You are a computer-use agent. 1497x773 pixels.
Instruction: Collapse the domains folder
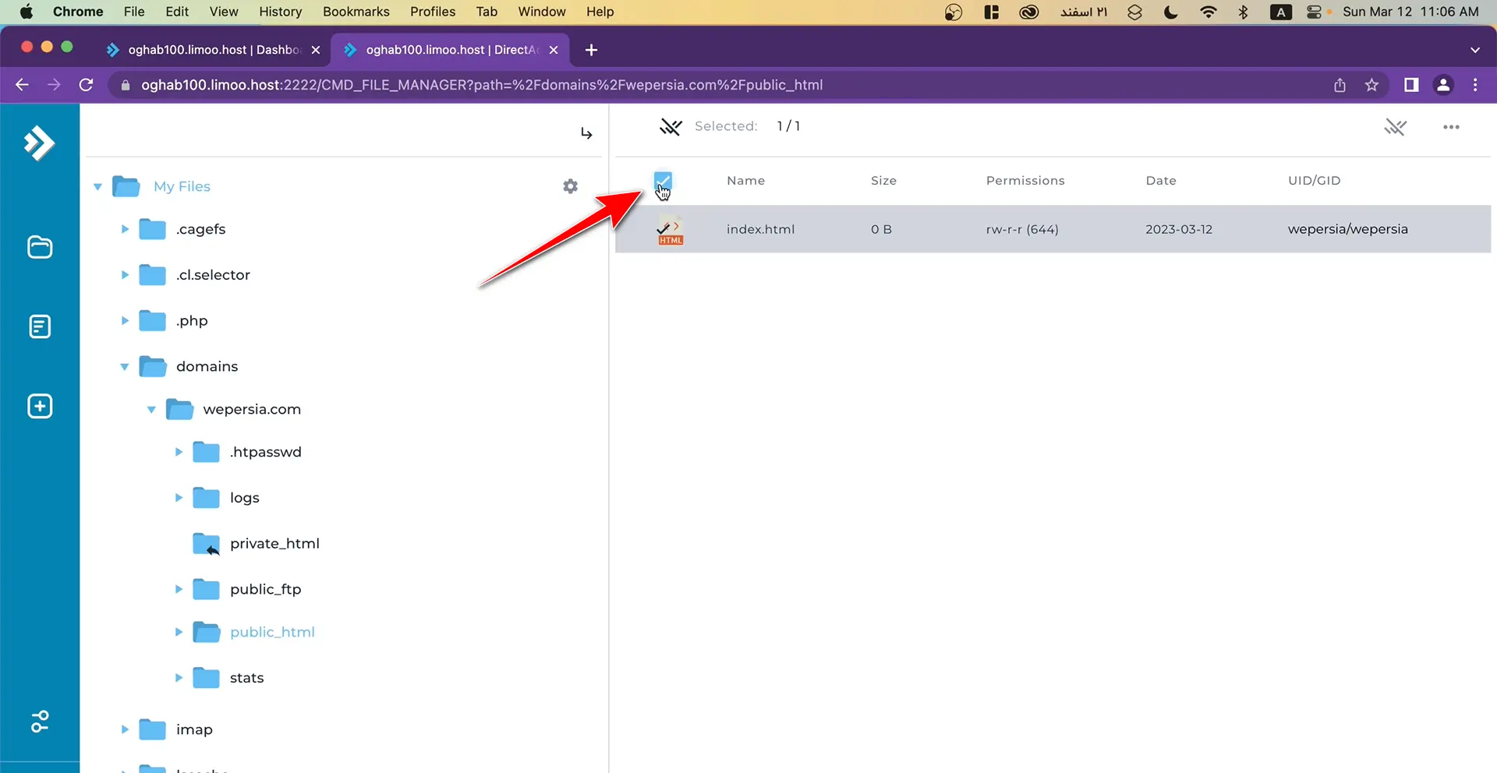pos(125,367)
